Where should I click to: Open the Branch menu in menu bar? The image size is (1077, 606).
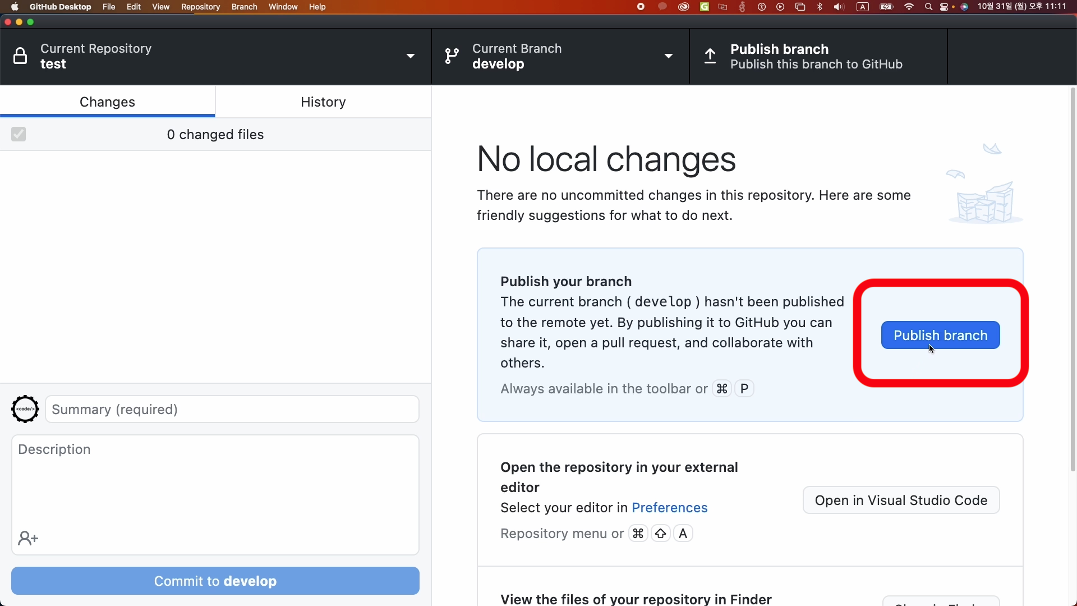pyautogui.click(x=244, y=7)
